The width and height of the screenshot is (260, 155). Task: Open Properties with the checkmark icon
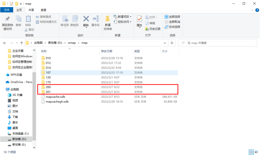click(139, 19)
